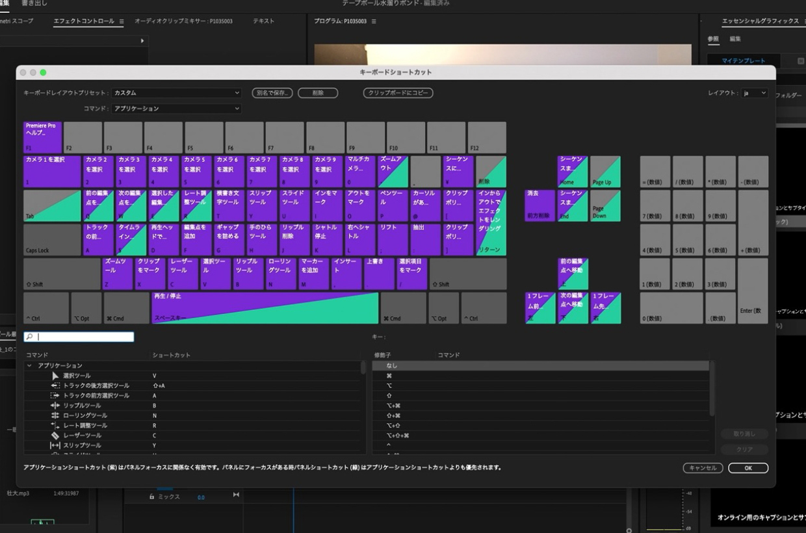The width and height of the screenshot is (806, 533).
Task: Click the クリップボードにコピー button
Action: click(398, 93)
